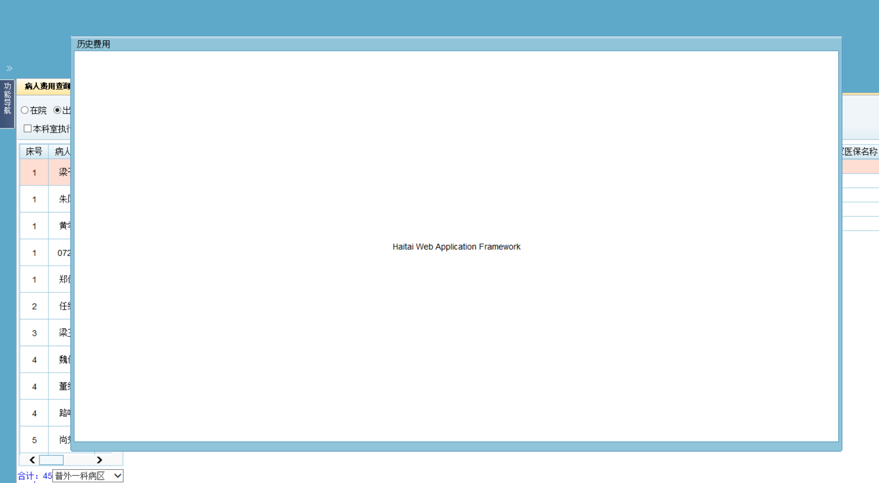Image resolution: width=879 pixels, height=483 pixels.
Task: Click the 医保名称 column header
Action: click(860, 152)
